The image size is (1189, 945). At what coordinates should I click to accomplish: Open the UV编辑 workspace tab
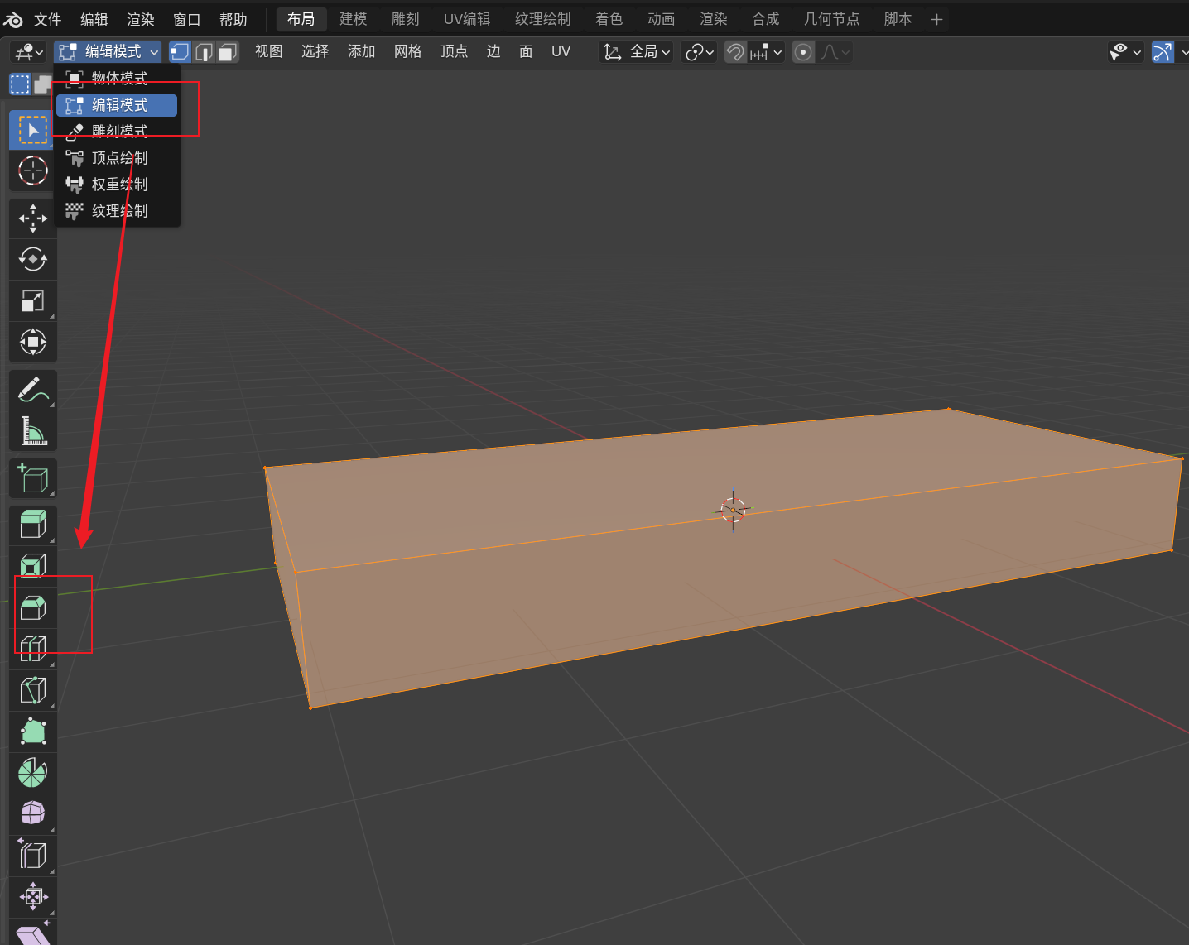pyautogui.click(x=467, y=19)
